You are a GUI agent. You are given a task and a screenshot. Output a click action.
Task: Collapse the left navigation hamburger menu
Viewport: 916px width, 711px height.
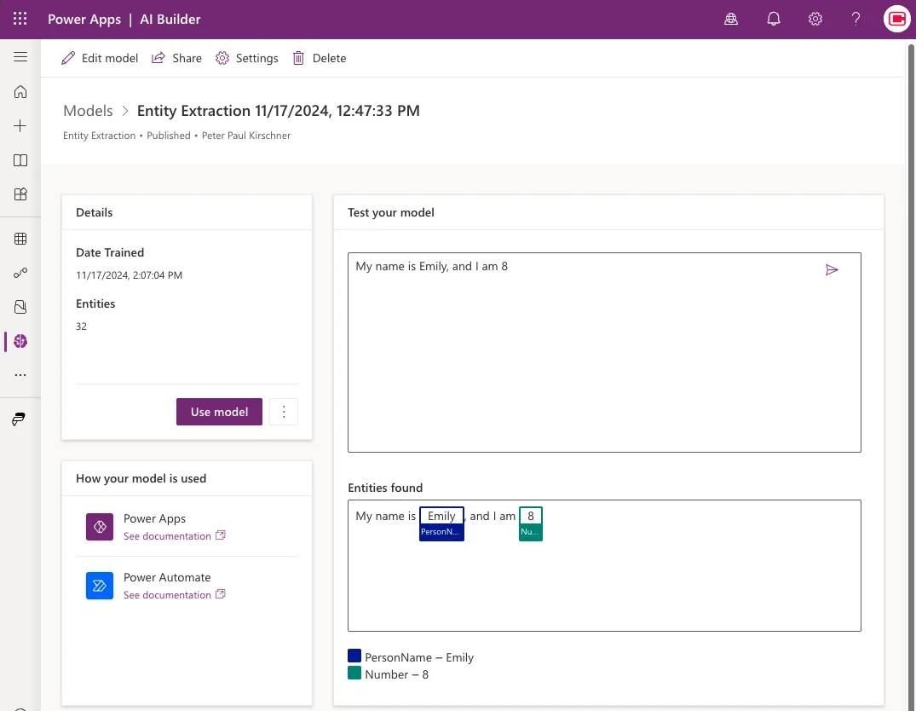tap(20, 57)
